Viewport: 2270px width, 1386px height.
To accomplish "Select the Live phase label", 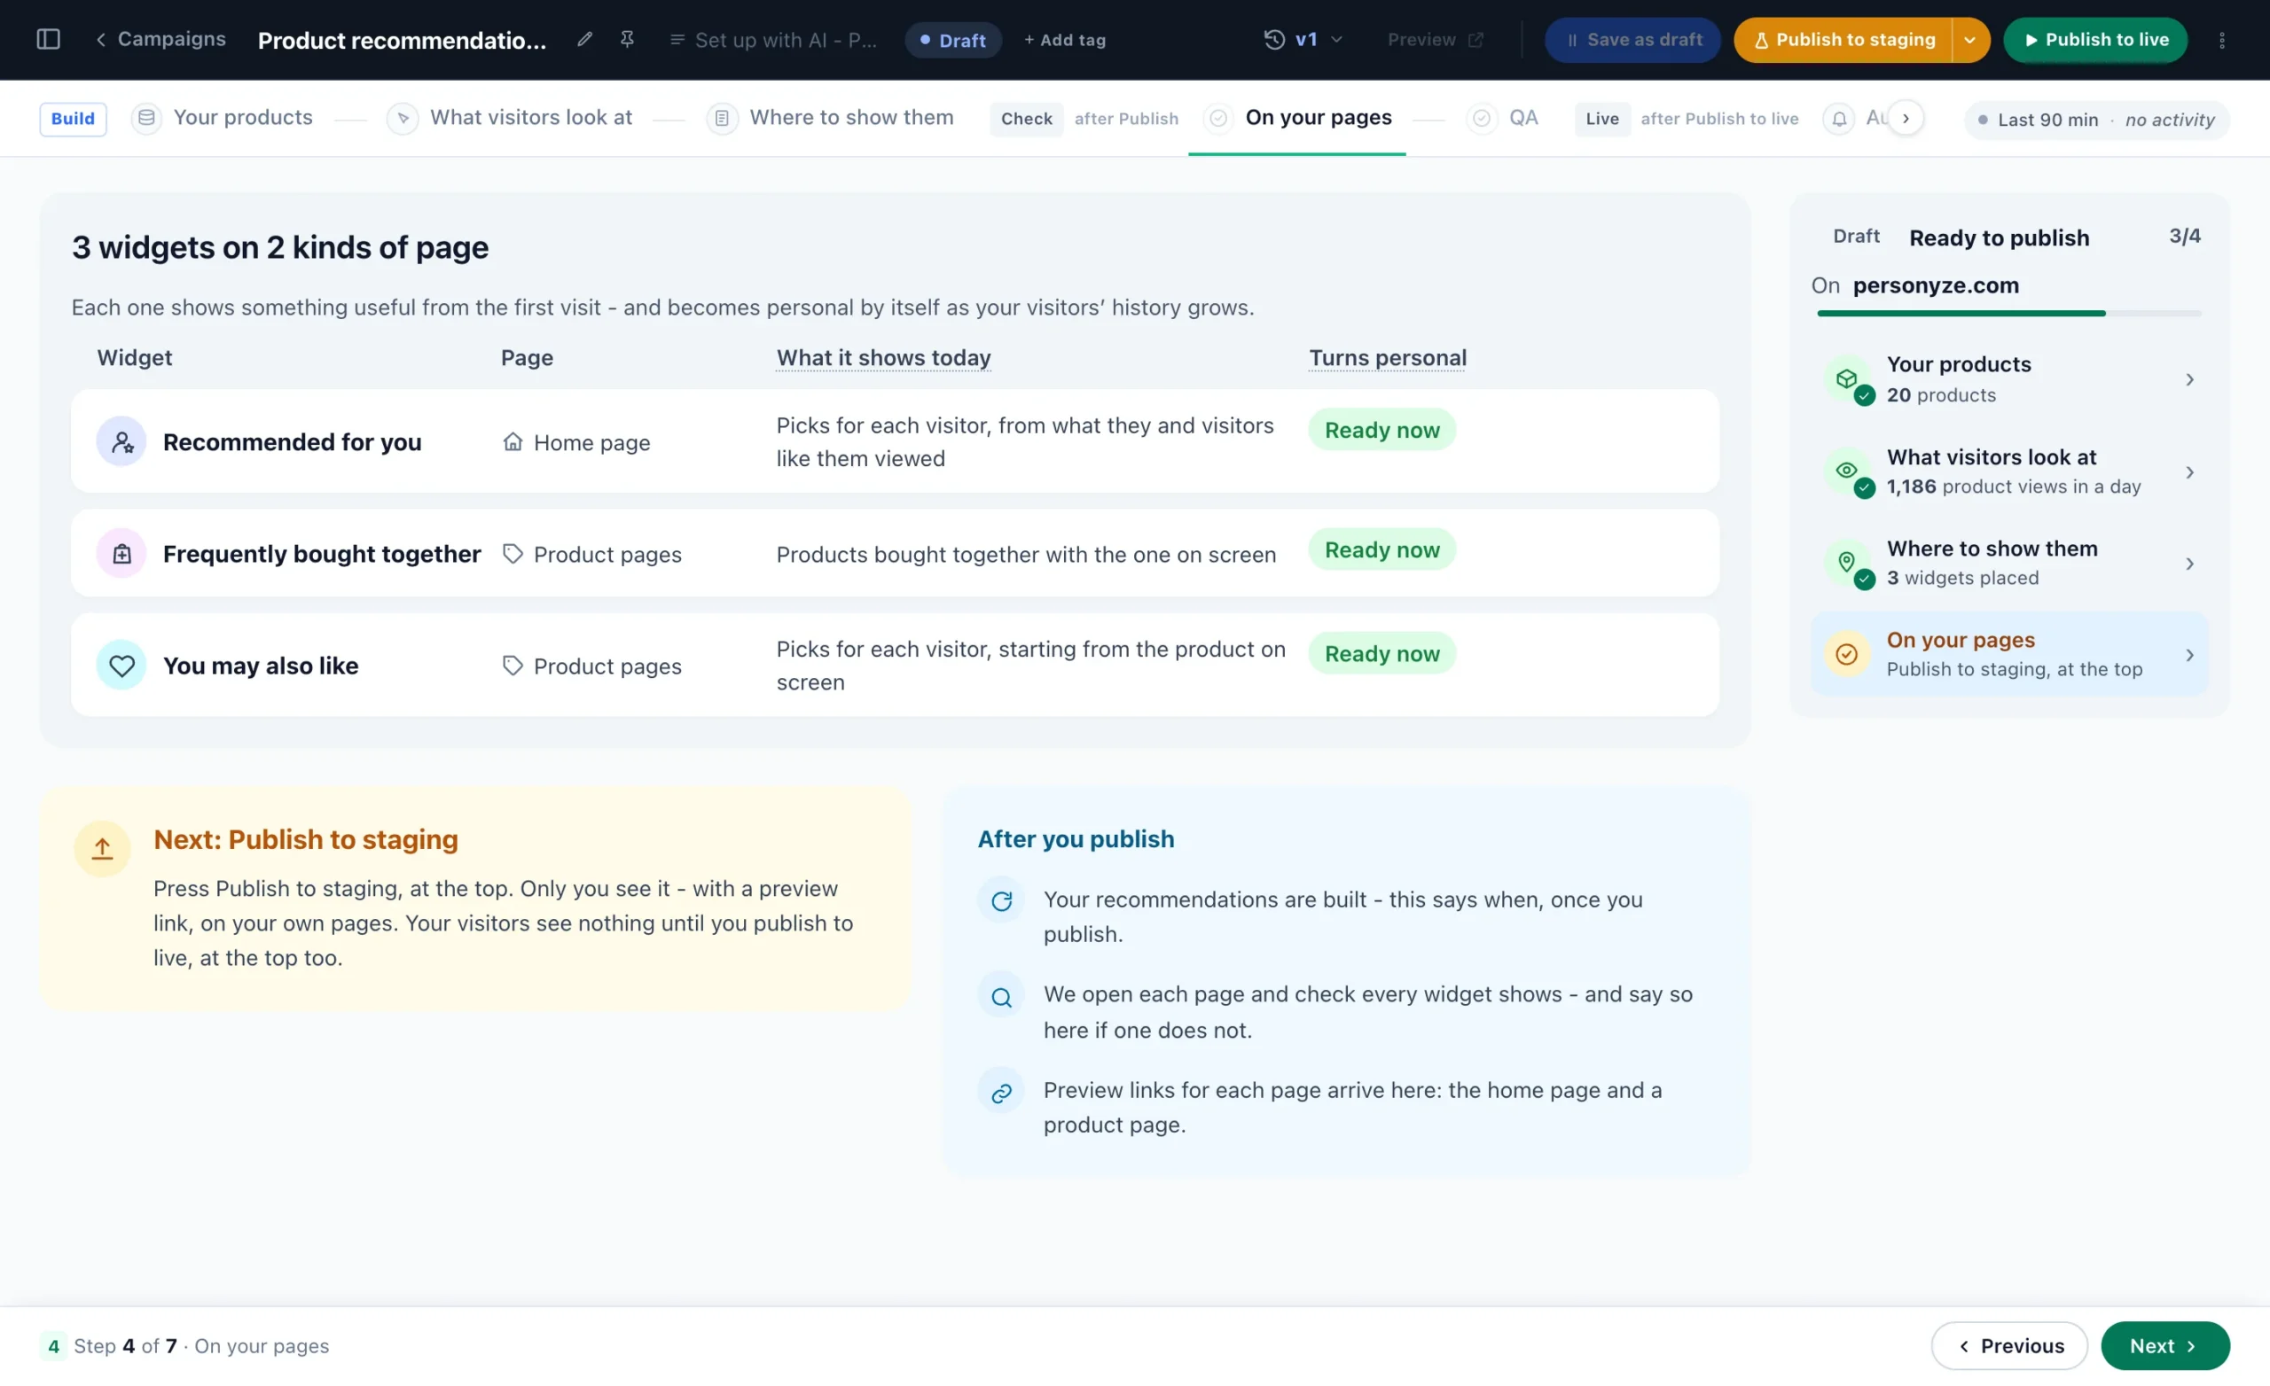I will click(1602, 119).
